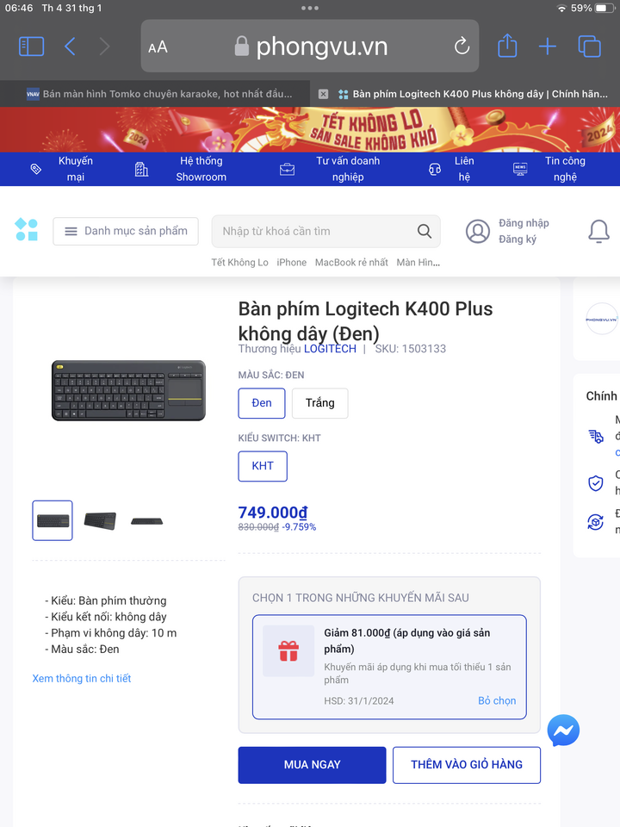Tap the Safari share icon
This screenshot has width=620, height=827.
tap(507, 46)
